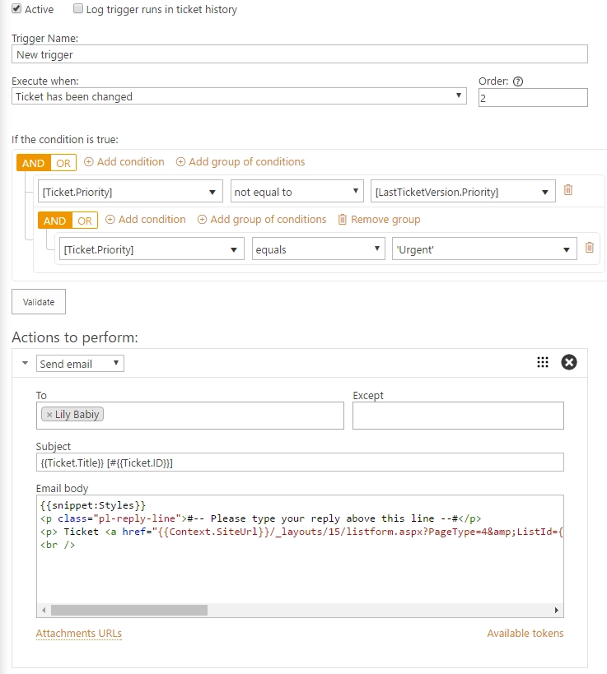Click the email body scroll left arrow

pyautogui.click(x=44, y=610)
